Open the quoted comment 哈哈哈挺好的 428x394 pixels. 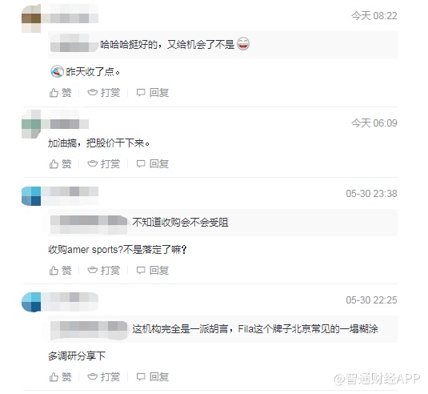point(222,45)
